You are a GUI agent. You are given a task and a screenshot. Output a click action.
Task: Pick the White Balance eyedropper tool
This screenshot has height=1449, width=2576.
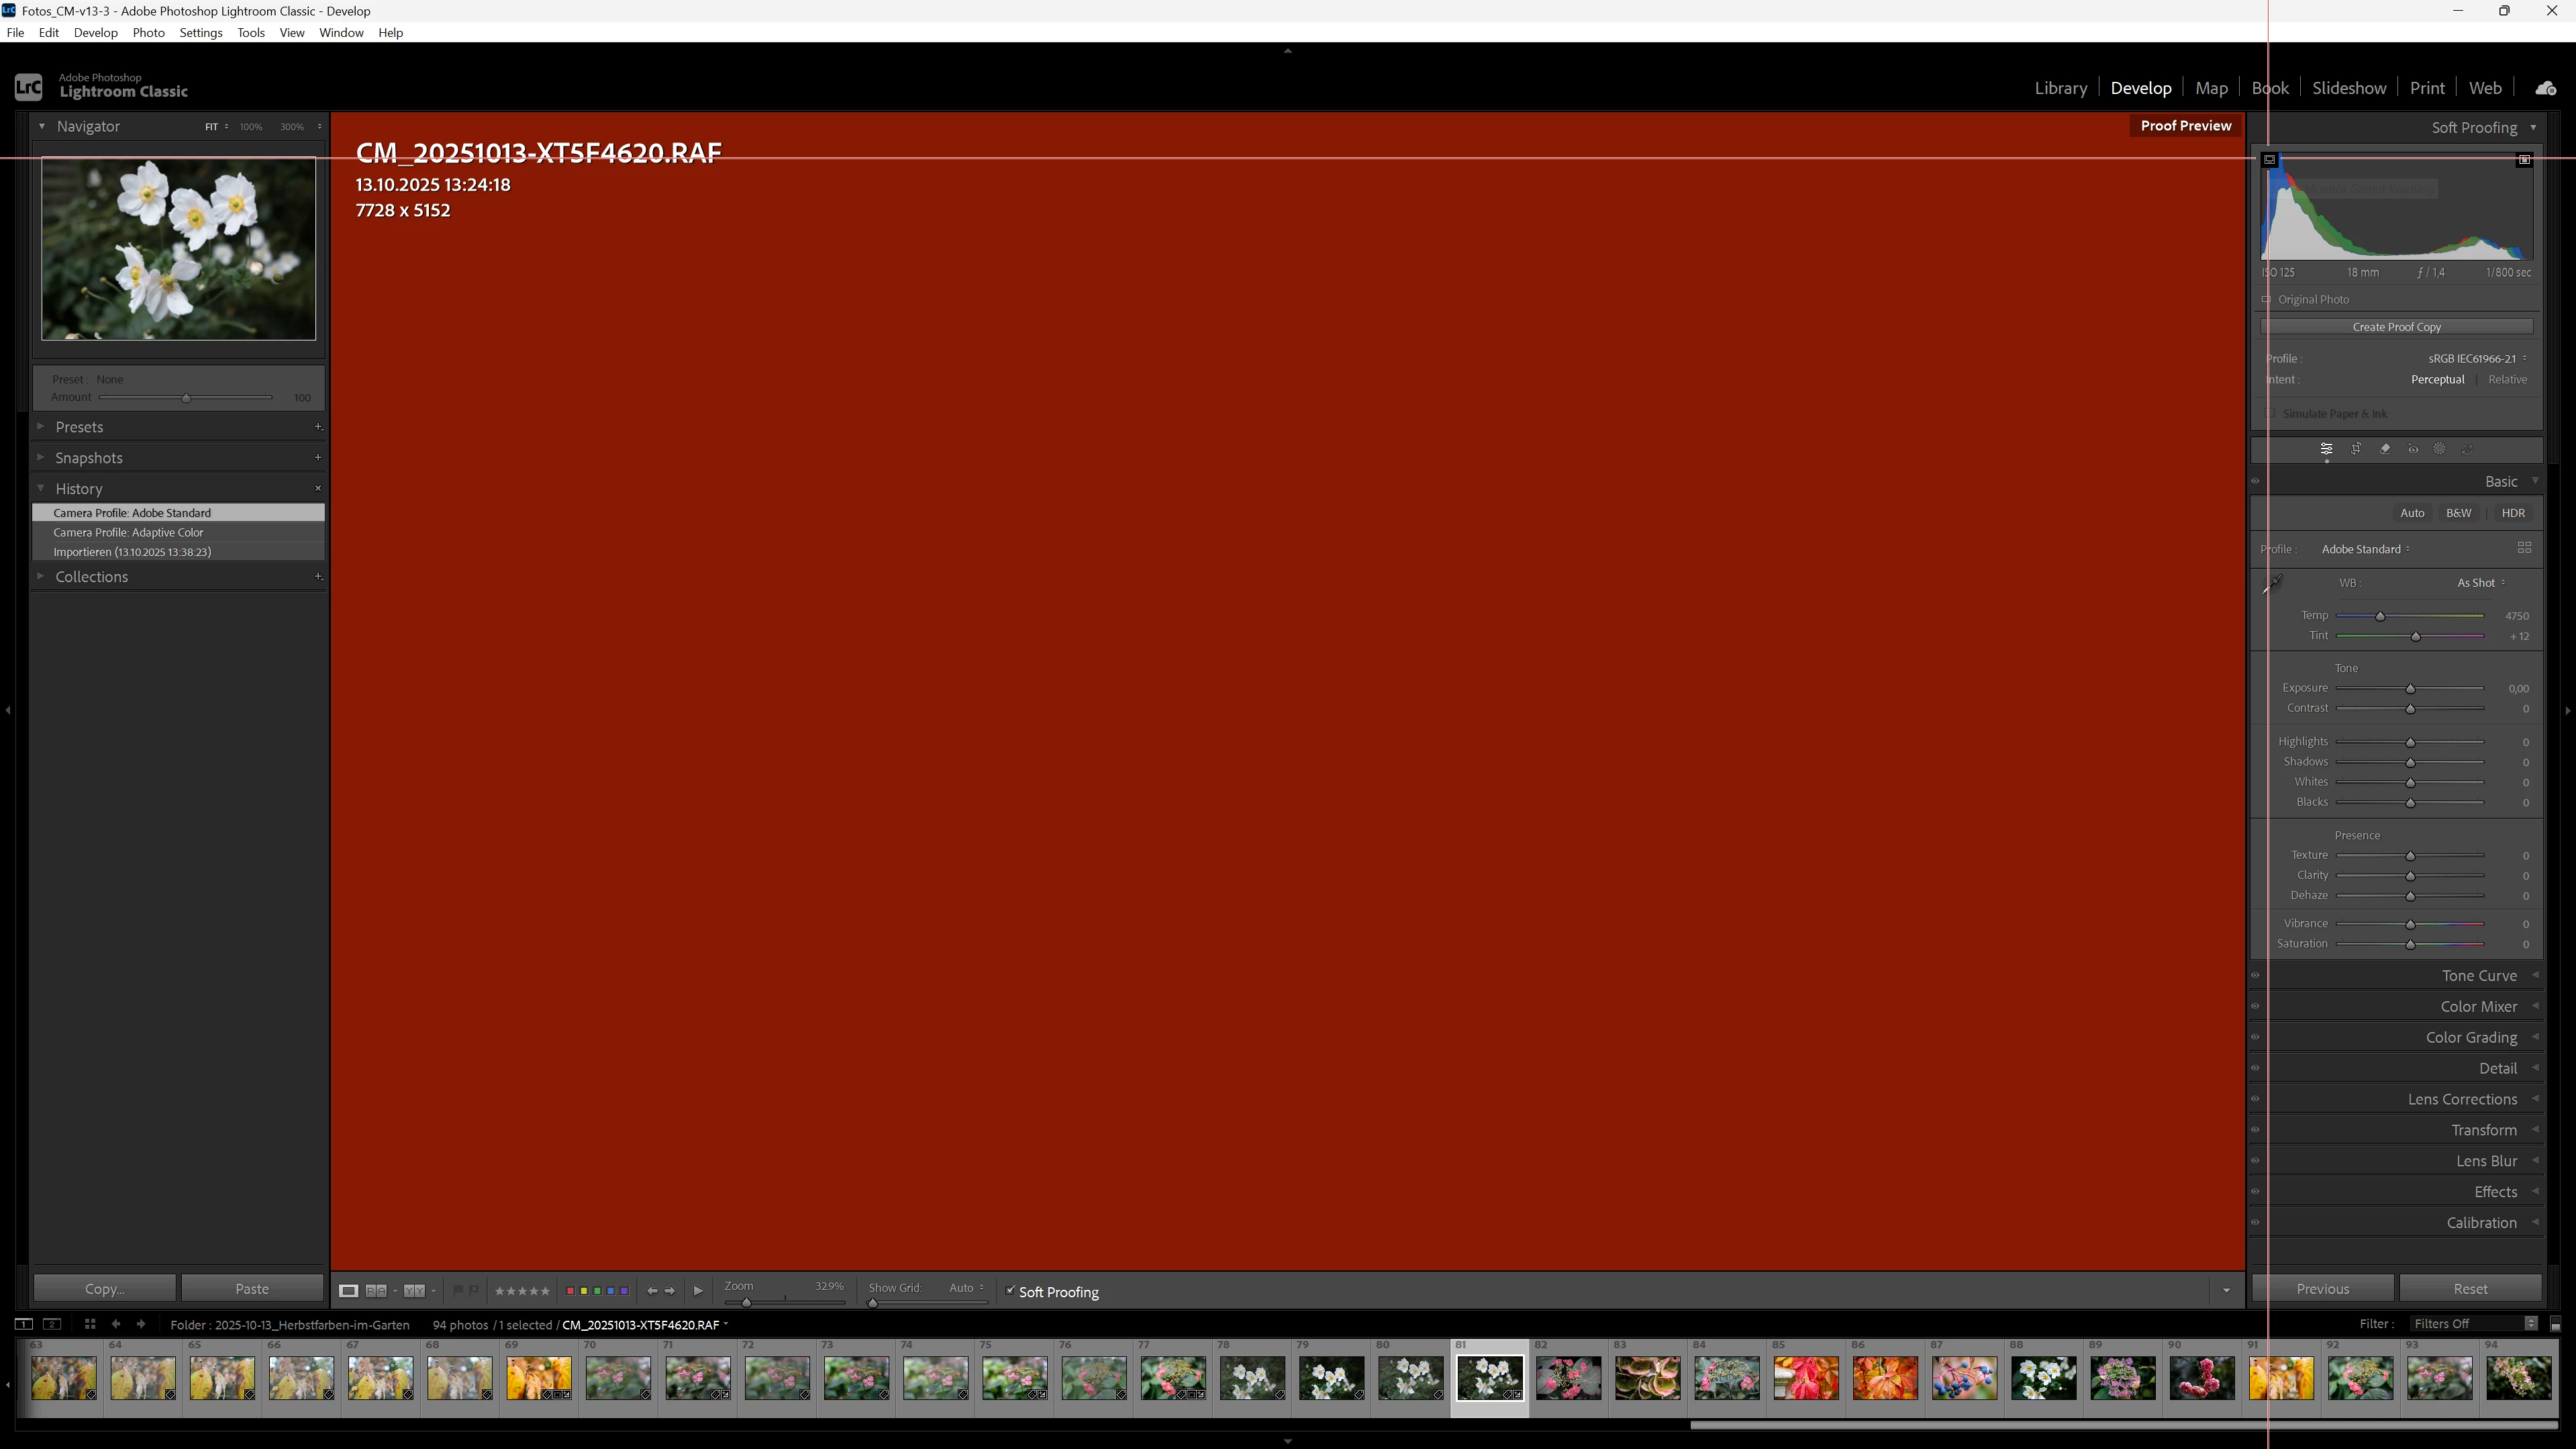[2272, 583]
